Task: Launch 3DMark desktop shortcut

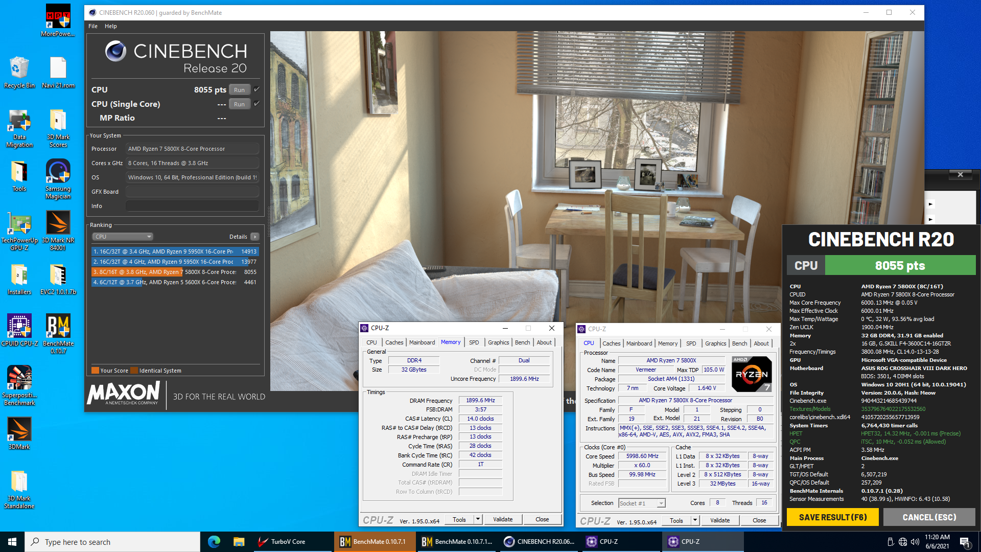Action: coord(19,433)
